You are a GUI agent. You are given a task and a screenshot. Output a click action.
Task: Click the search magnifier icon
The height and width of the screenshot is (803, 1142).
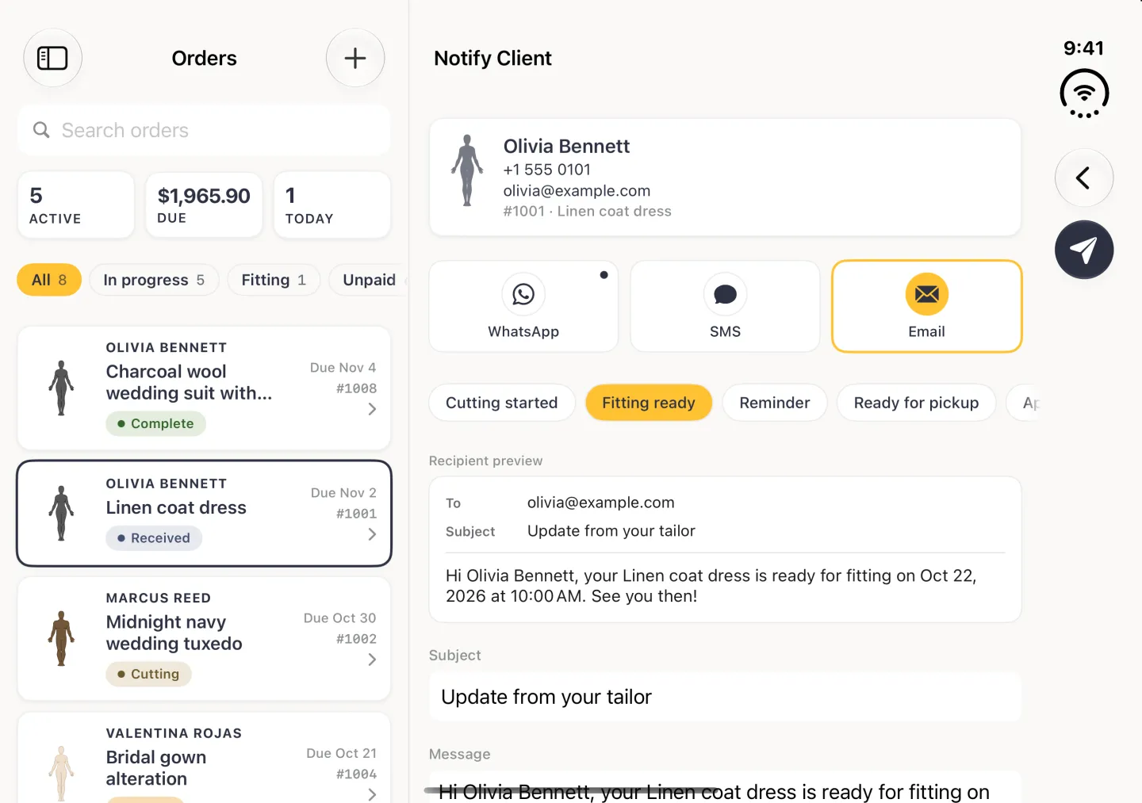pos(41,130)
